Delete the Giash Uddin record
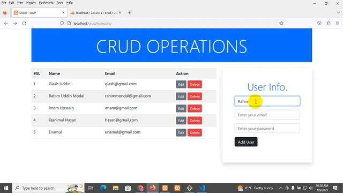The height and width of the screenshot is (193, 343). coord(195,85)
